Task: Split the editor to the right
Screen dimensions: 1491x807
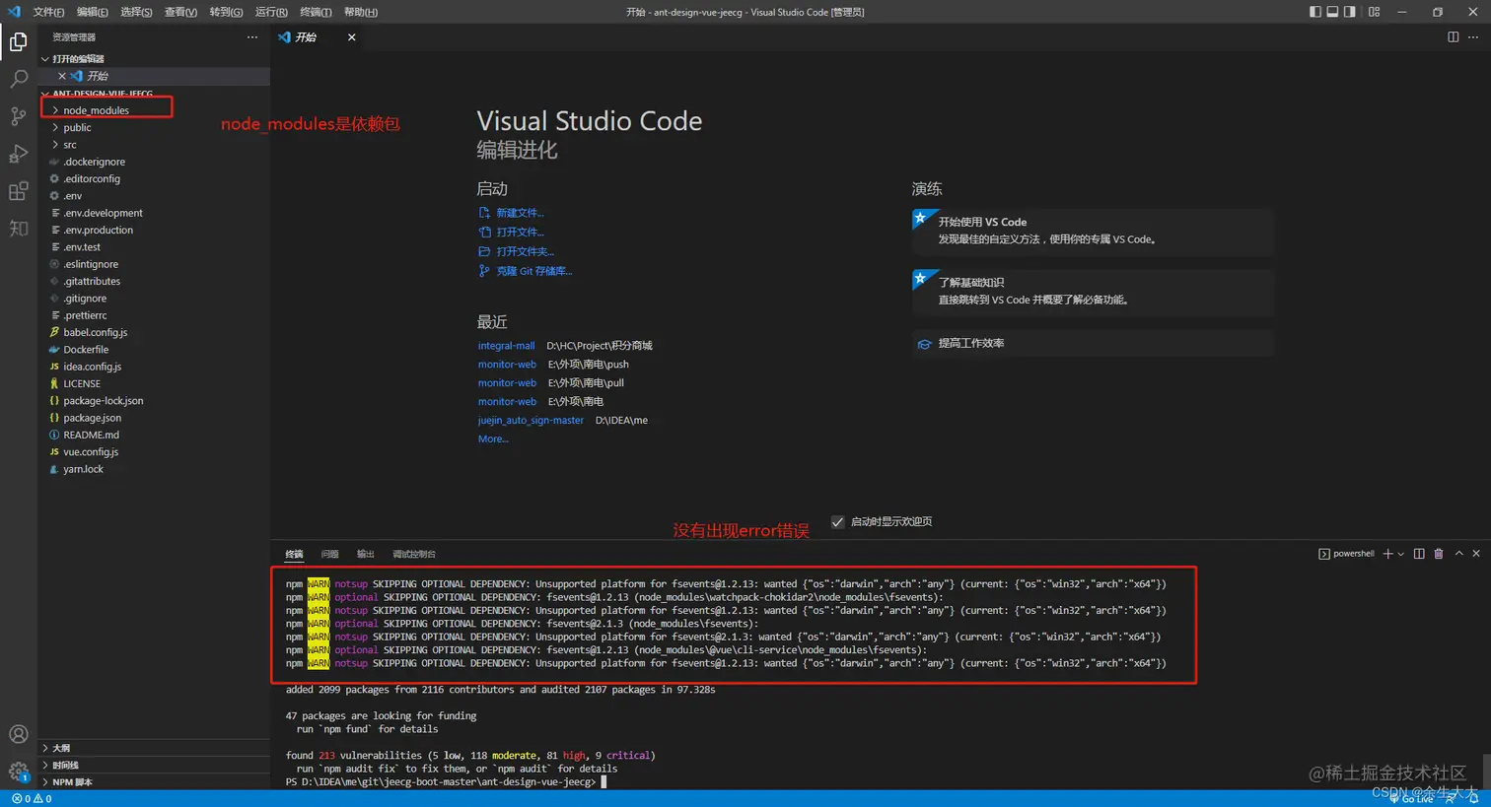Action: click(x=1453, y=36)
